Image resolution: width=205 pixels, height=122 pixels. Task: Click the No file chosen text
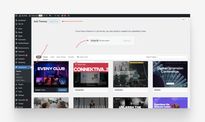coord(105,41)
